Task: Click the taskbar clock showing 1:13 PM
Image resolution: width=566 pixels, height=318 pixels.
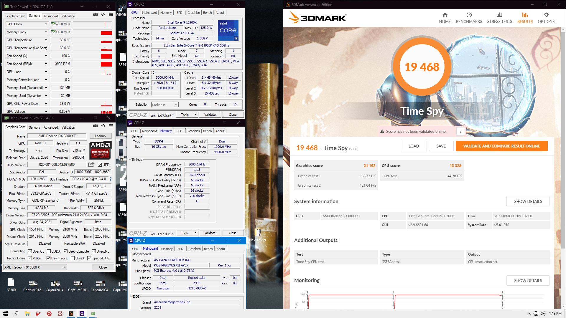Action: click(555, 314)
